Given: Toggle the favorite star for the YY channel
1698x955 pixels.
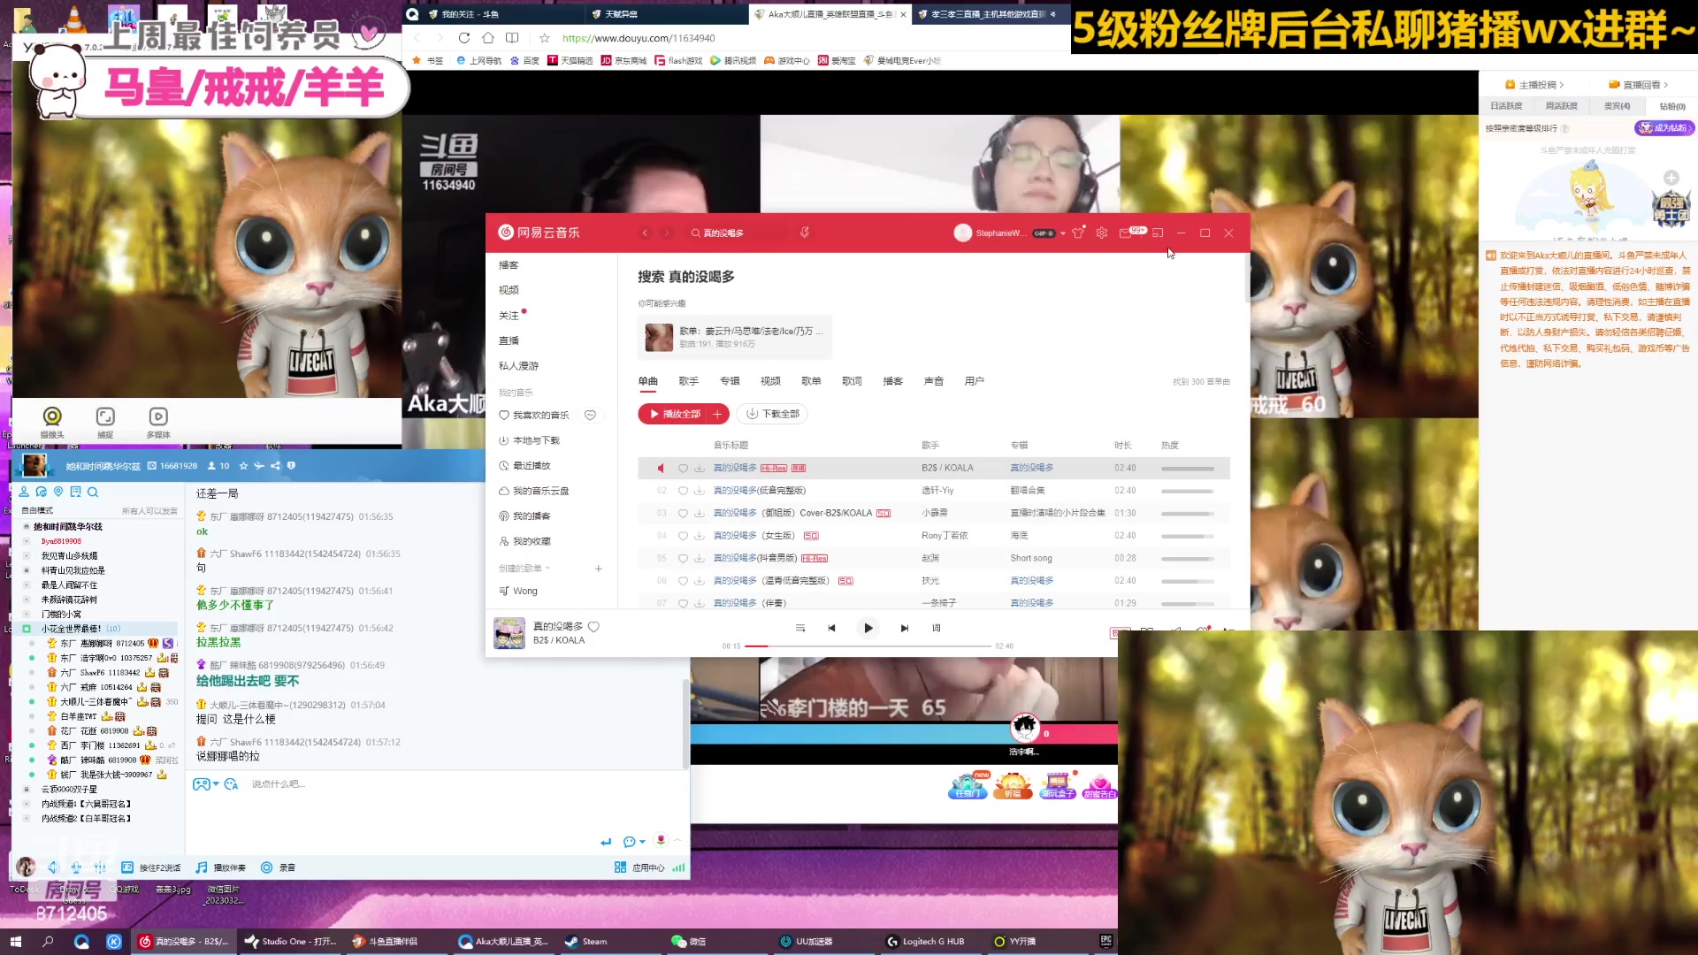Looking at the screenshot, I should click(244, 466).
